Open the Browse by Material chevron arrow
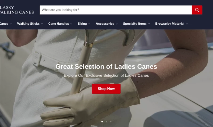This screenshot has height=127, width=213. click(187, 24)
